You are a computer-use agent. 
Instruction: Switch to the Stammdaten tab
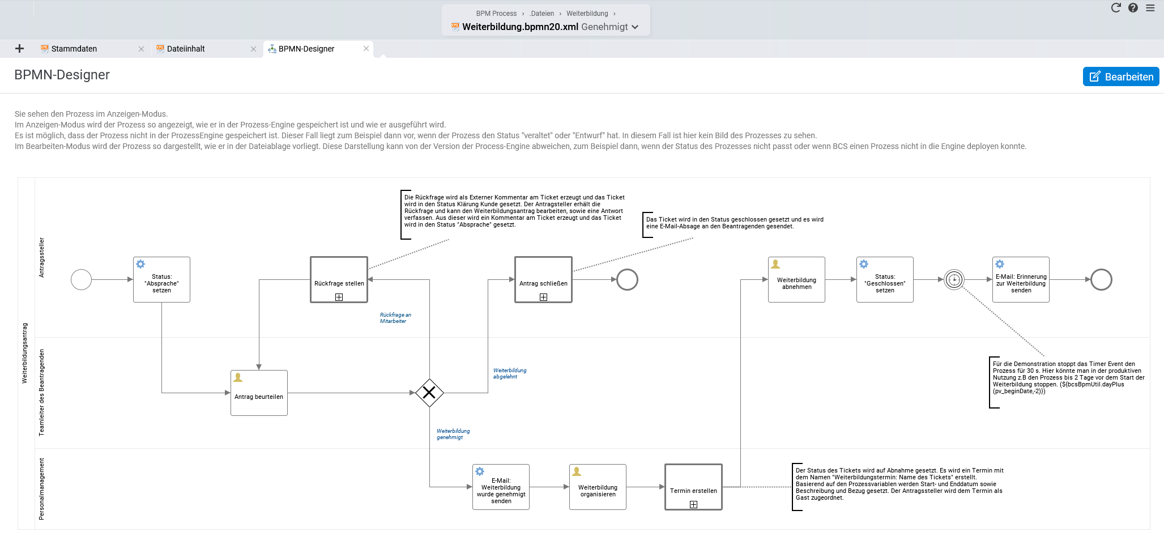74,49
